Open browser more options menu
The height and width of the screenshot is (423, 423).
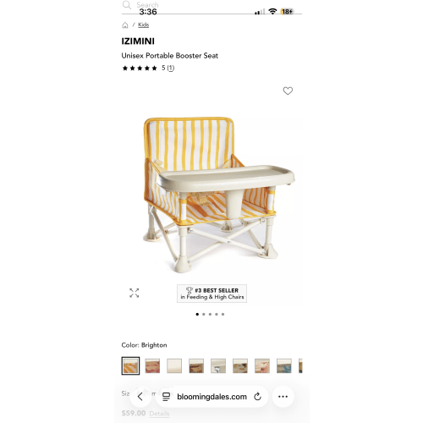(x=283, y=397)
